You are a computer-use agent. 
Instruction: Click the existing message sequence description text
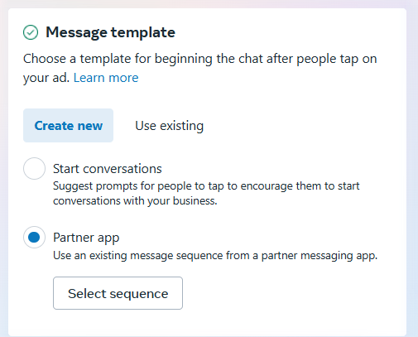(215, 256)
